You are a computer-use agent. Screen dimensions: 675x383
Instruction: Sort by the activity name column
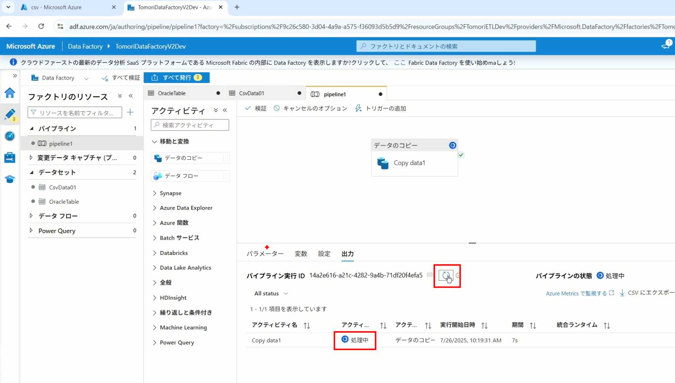(307, 326)
